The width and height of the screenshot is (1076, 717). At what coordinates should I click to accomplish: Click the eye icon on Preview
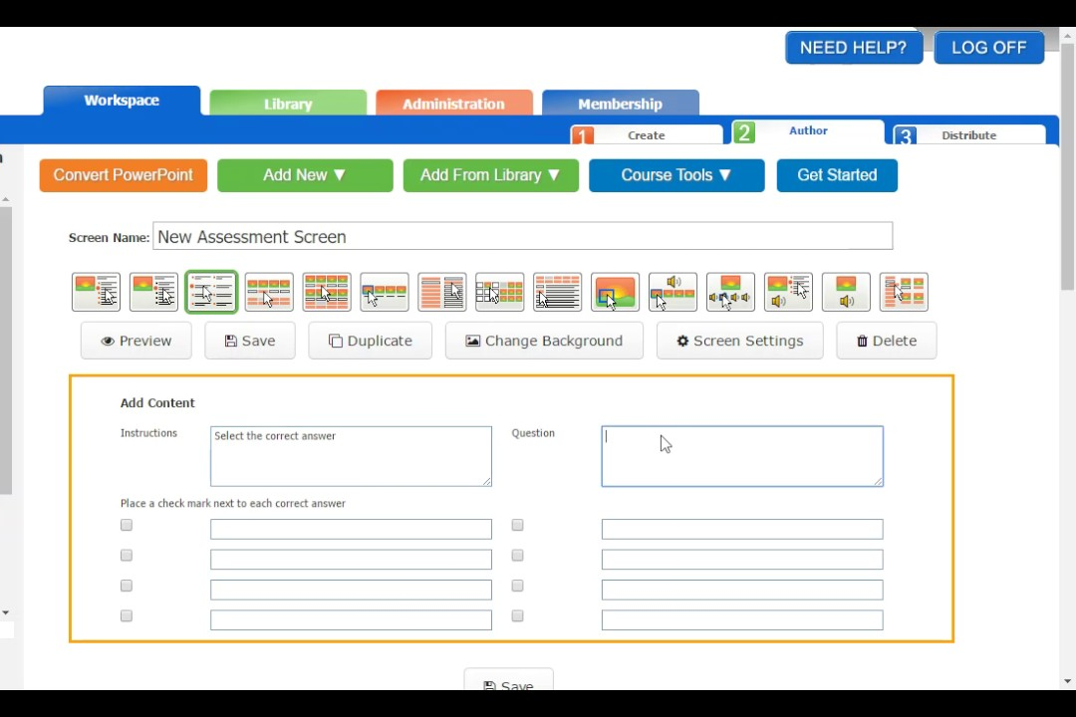pos(108,341)
